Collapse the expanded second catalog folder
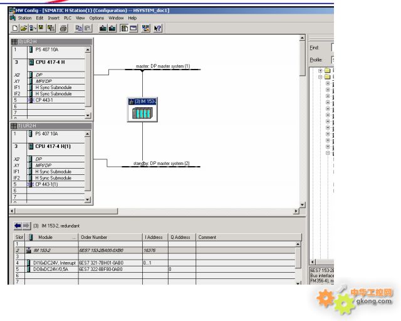This screenshot has width=401, height=321. pyautogui.click(x=320, y=76)
